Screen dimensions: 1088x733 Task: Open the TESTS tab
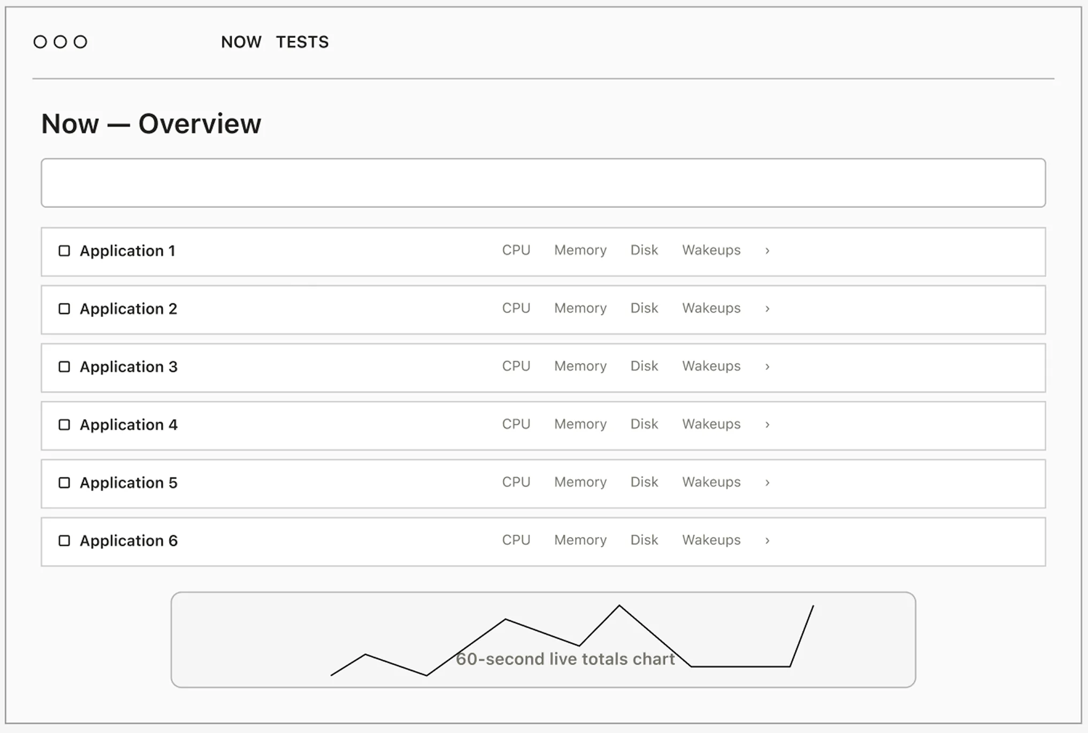302,42
